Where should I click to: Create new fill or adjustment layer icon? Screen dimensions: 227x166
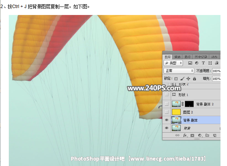click(200, 136)
